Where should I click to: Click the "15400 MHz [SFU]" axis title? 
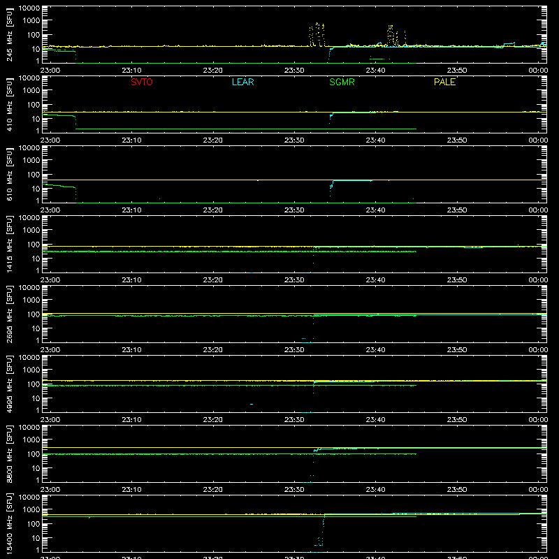(10, 523)
